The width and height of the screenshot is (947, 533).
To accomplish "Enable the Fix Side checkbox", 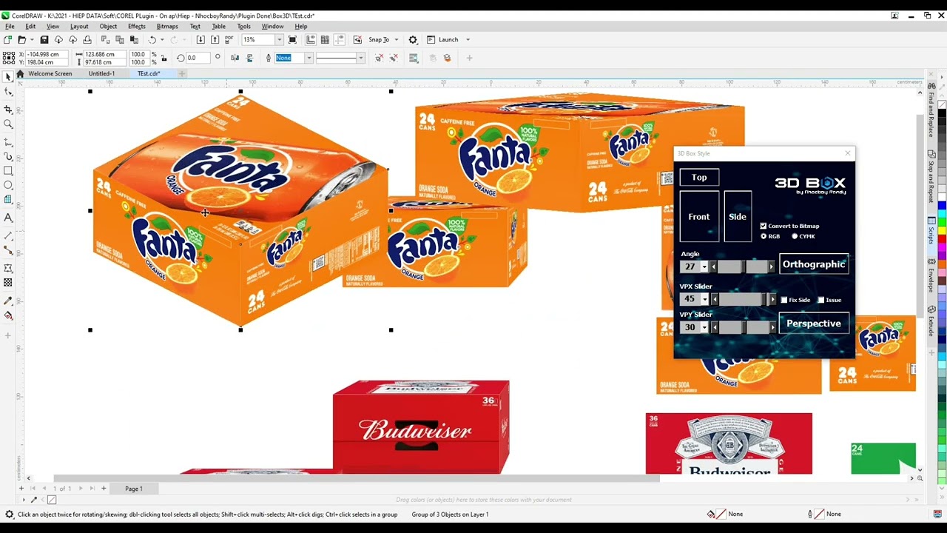I will pyautogui.click(x=784, y=300).
